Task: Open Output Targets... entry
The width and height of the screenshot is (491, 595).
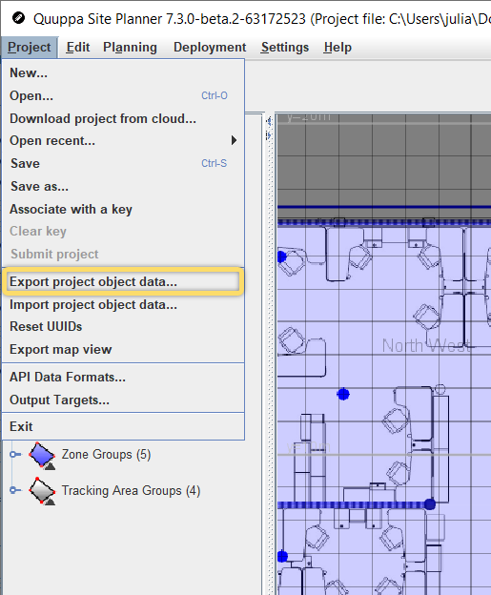Action: coord(123,400)
